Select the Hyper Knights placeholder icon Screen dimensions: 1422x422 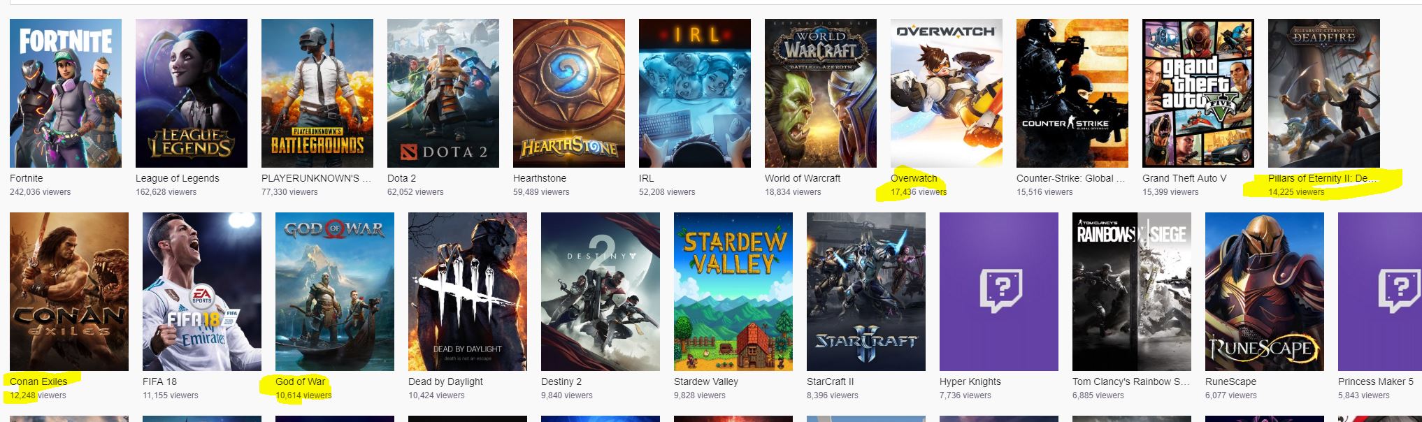pyautogui.click(x=999, y=291)
